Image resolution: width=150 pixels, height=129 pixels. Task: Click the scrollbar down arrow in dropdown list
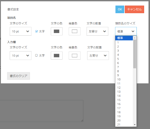click(x=135, y=125)
